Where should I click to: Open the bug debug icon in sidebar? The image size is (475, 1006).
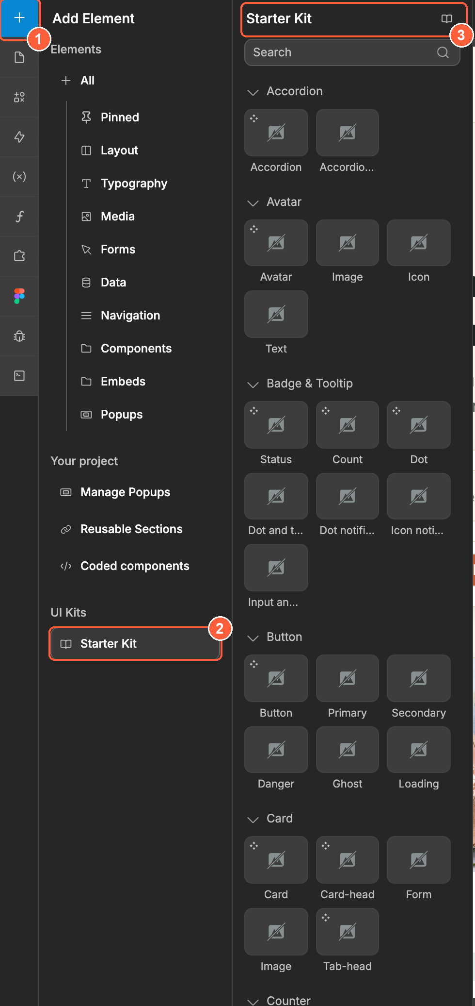19,335
